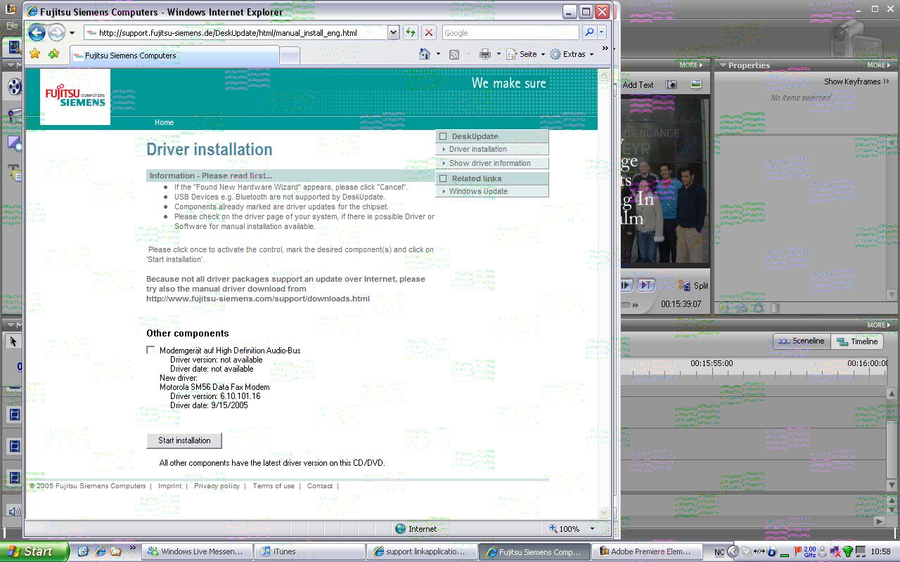
Task: Open the search provider dropdown arrow
Action: 601,32
